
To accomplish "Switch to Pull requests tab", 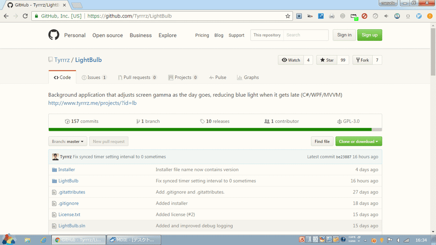I will tap(137, 77).
